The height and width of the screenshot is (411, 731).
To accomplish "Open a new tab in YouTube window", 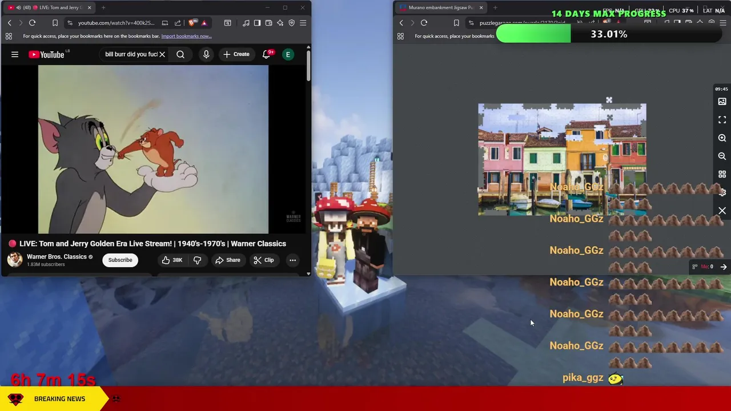I will [x=103, y=7].
